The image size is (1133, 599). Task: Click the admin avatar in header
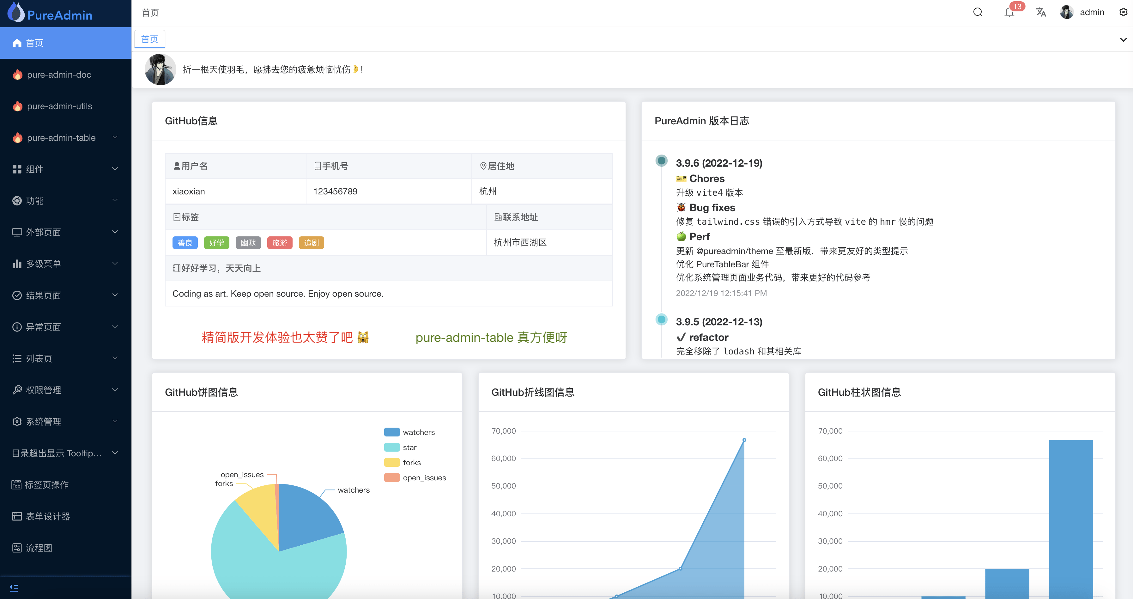(x=1067, y=12)
